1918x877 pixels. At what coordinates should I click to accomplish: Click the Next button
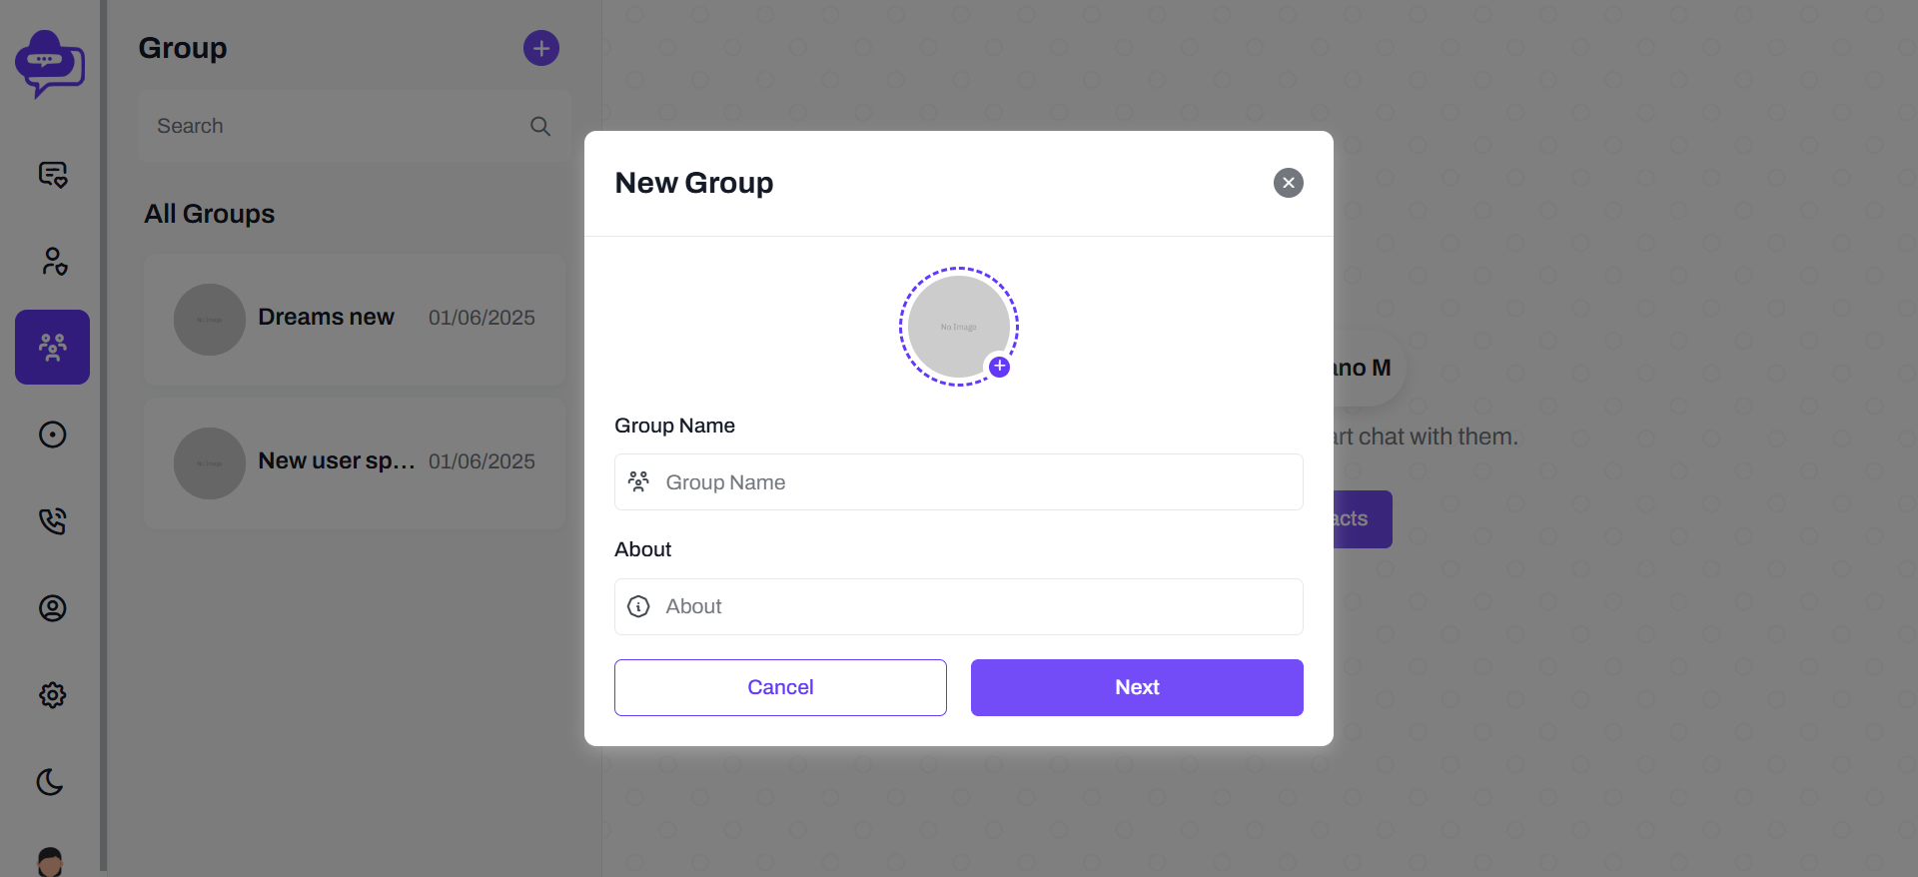[1137, 687]
